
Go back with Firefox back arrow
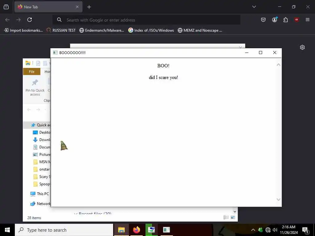point(7,20)
